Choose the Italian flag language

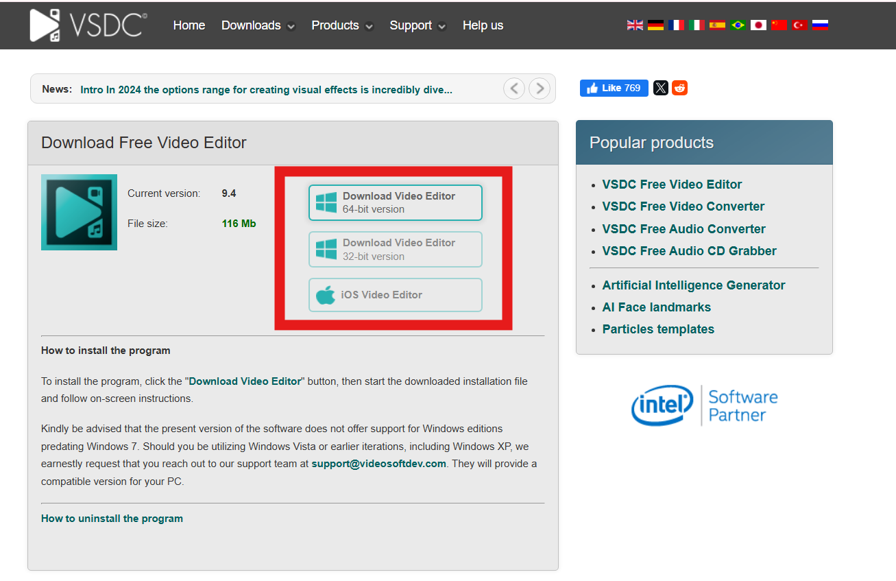click(x=697, y=25)
